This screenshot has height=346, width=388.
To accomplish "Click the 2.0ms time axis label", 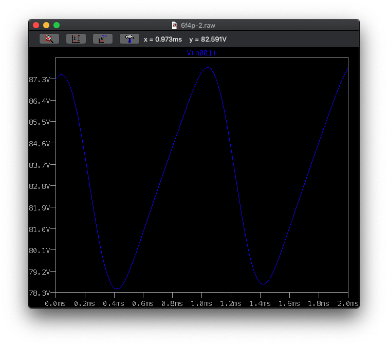I will click(x=348, y=303).
